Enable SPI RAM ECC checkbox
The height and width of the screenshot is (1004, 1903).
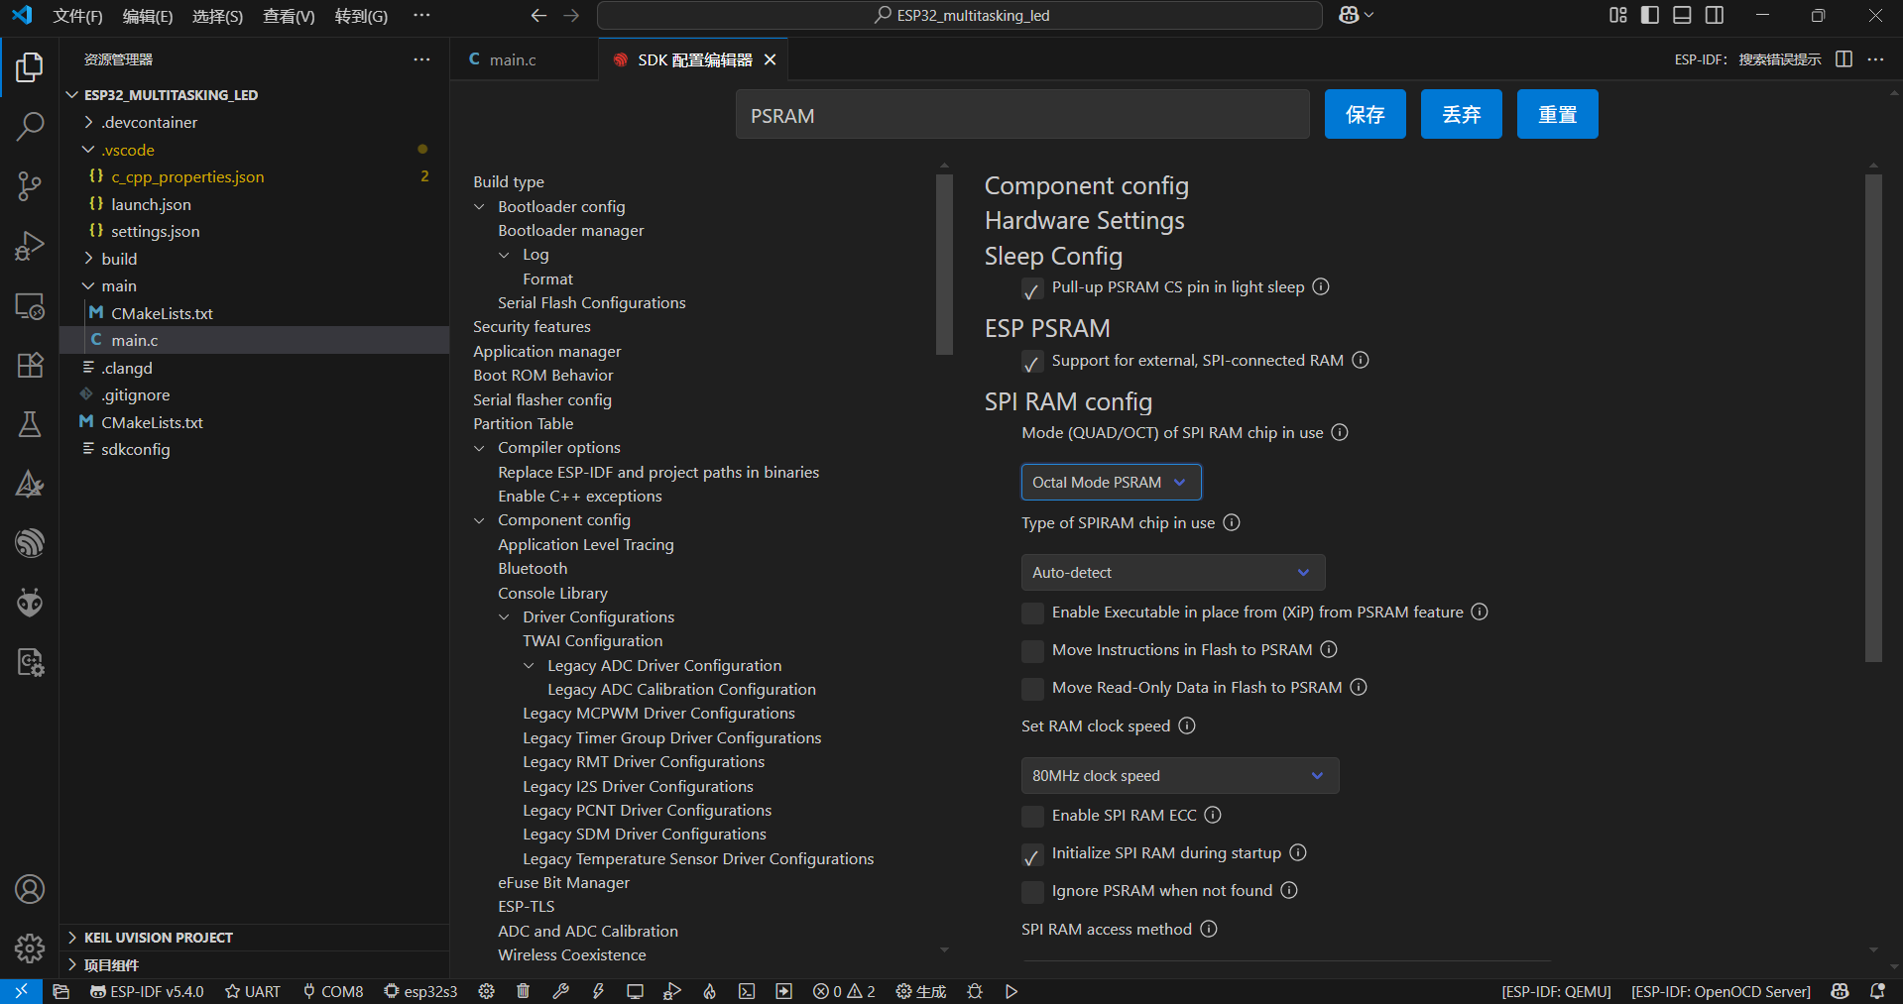1032,817
